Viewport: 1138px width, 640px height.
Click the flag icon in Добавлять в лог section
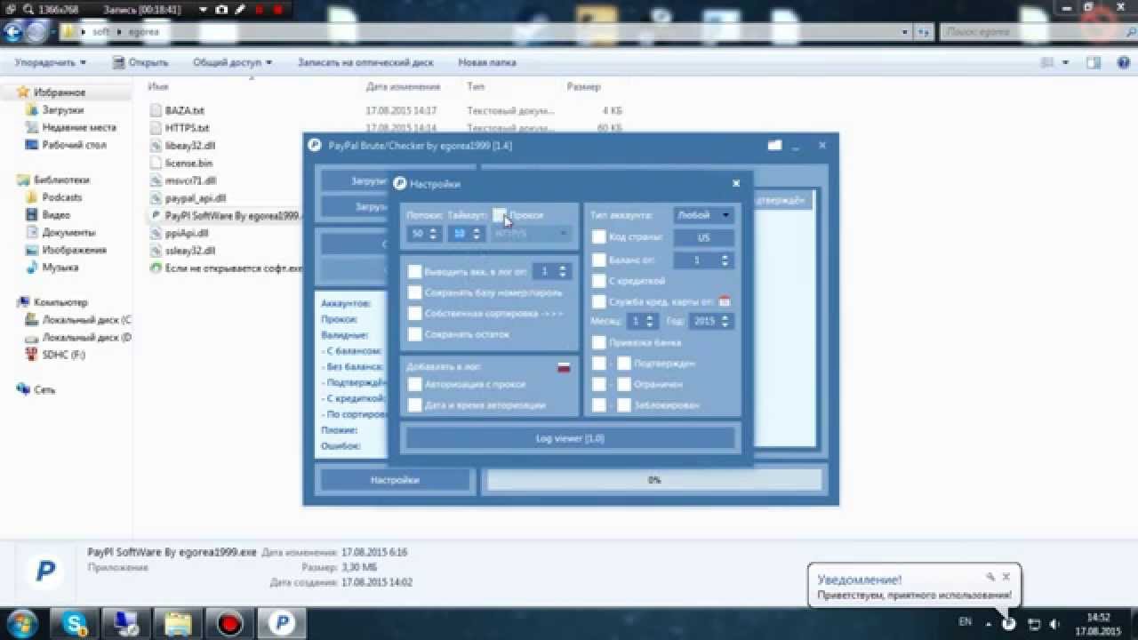[564, 366]
